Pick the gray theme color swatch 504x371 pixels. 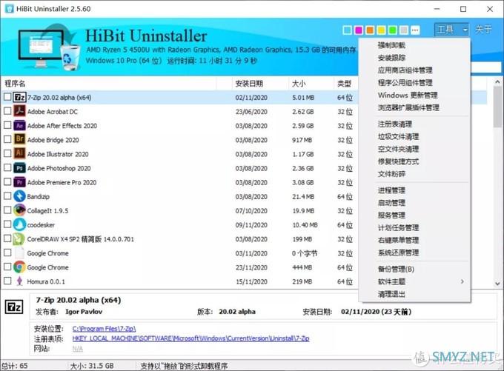(x=404, y=30)
